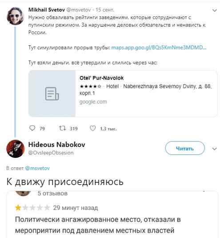Click the reply speech bubble icon
This screenshot has width=220, height=238.
[x=32, y=128]
